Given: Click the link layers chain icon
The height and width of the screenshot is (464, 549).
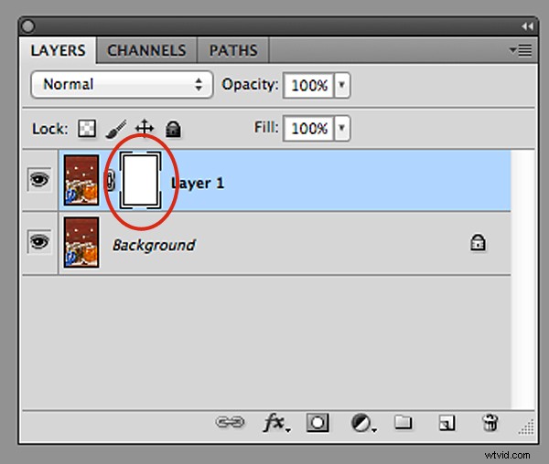Looking at the screenshot, I should pos(229,423).
